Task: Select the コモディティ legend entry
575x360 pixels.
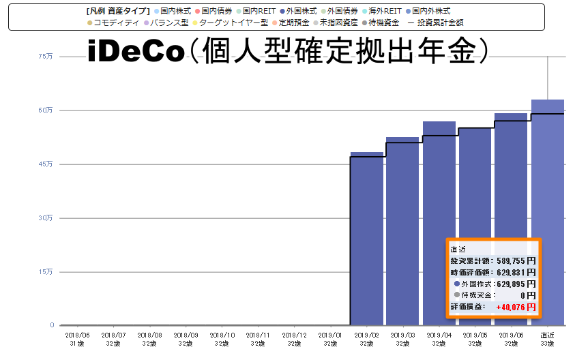Action: (113, 22)
